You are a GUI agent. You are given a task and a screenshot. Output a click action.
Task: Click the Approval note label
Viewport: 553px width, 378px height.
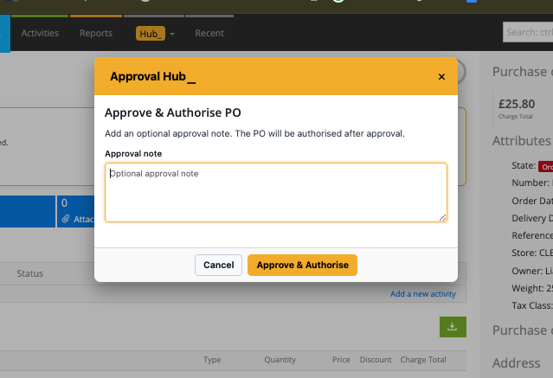tap(133, 154)
